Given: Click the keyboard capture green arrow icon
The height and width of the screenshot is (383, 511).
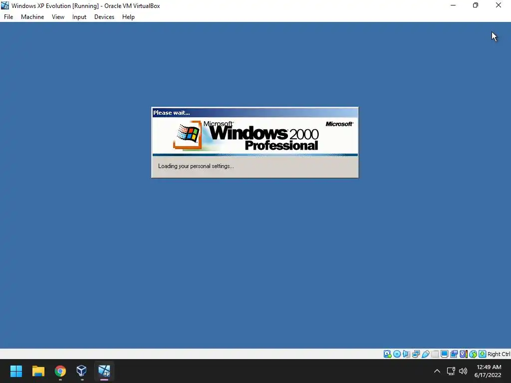Looking at the screenshot, I should 483,354.
